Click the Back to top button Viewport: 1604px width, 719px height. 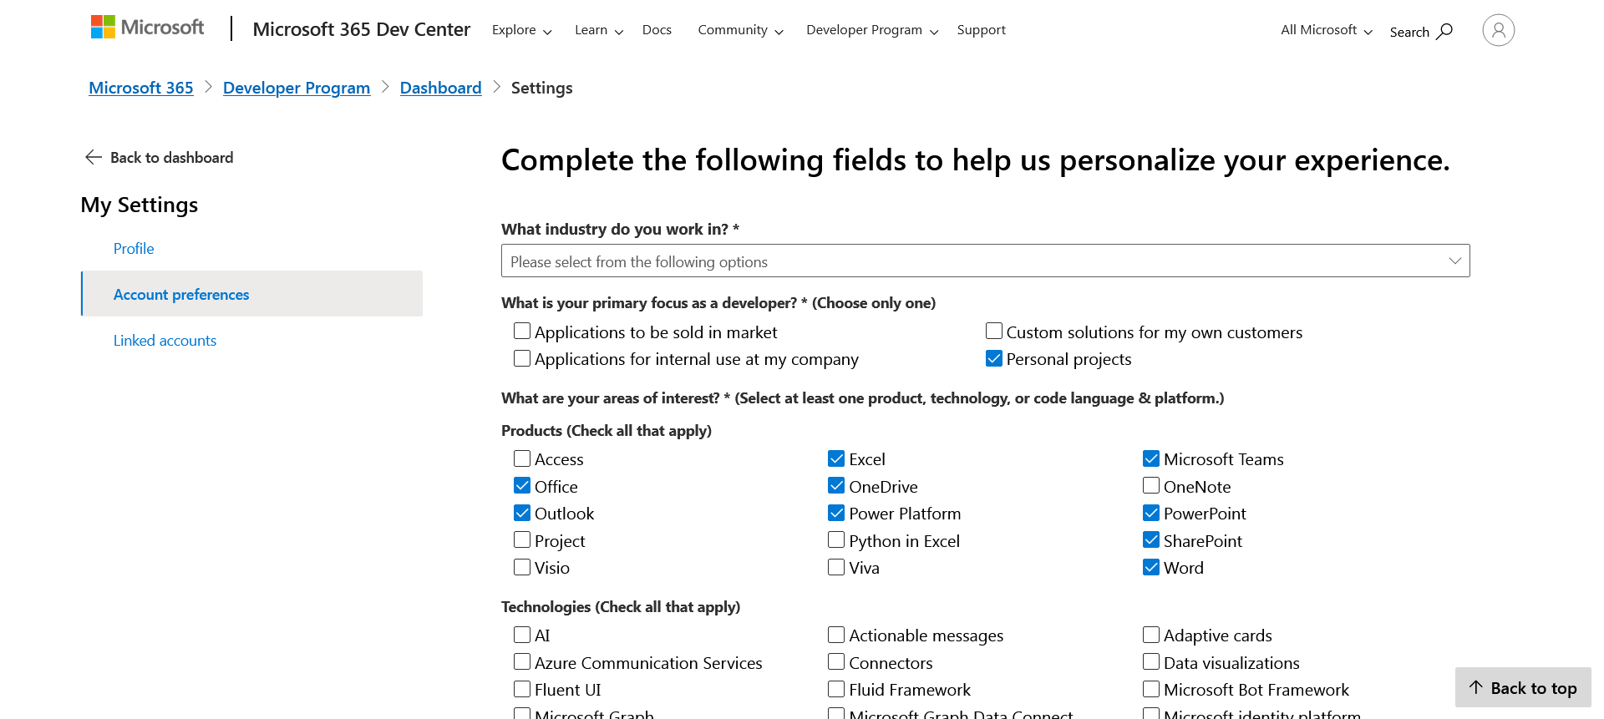[1523, 687]
